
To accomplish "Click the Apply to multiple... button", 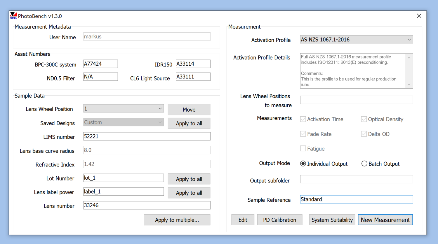I will click(177, 220).
